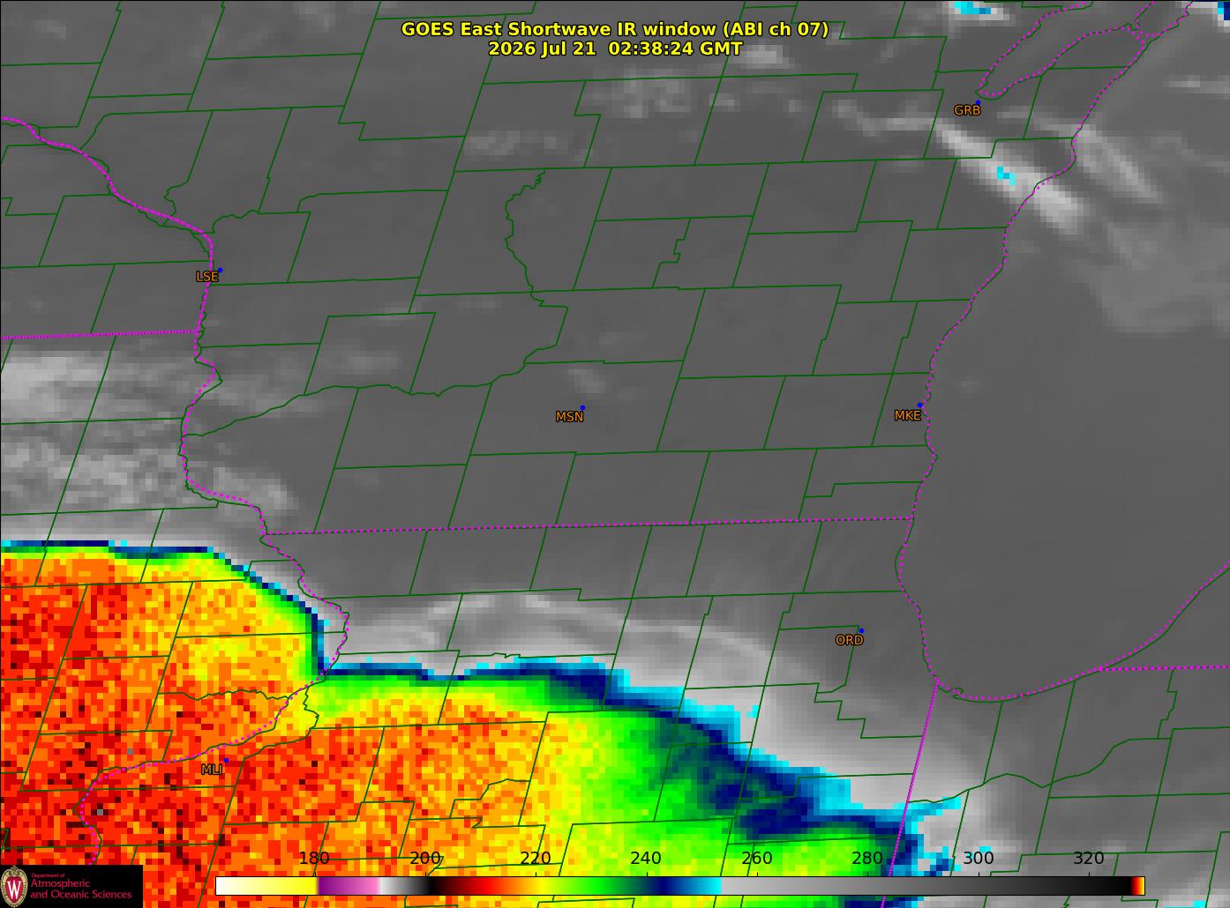Click the Atmospheric and Oceanic Sciences text
Viewport: 1230px width, 908px height.
(x=80, y=889)
